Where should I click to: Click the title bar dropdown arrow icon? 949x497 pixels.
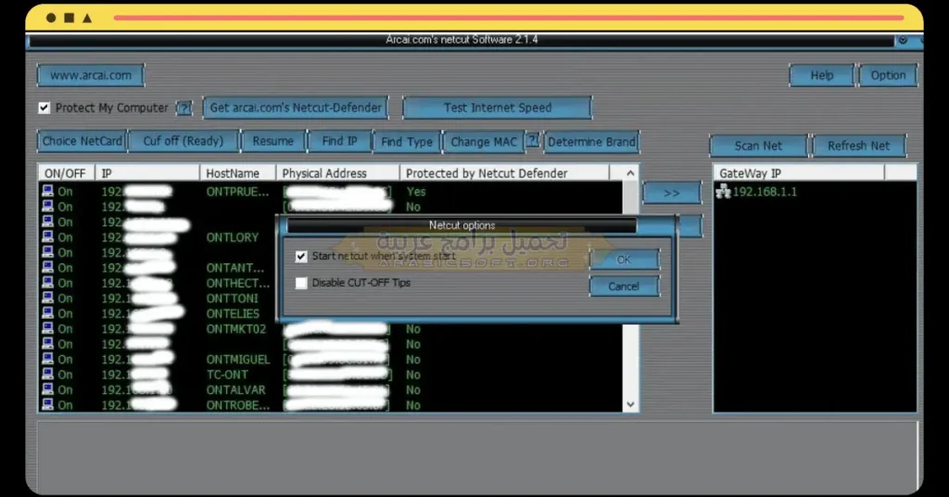click(x=903, y=40)
